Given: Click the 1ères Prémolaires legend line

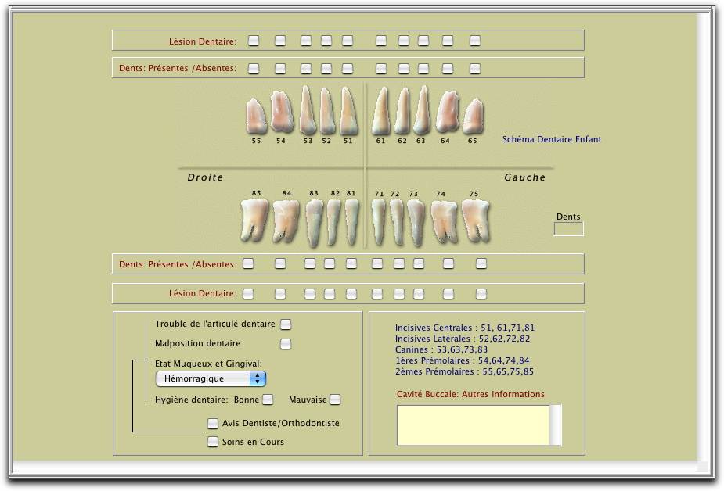Looking at the screenshot, I should (463, 360).
